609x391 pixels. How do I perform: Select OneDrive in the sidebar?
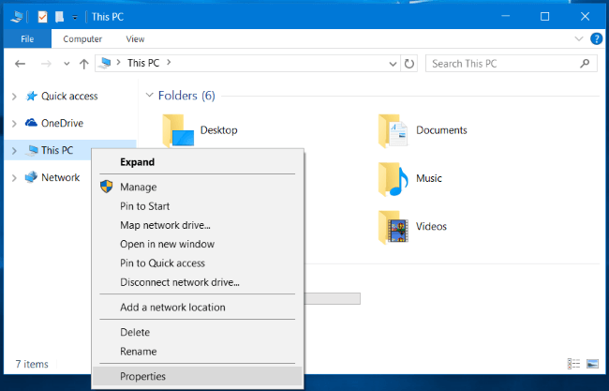(62, 123)
